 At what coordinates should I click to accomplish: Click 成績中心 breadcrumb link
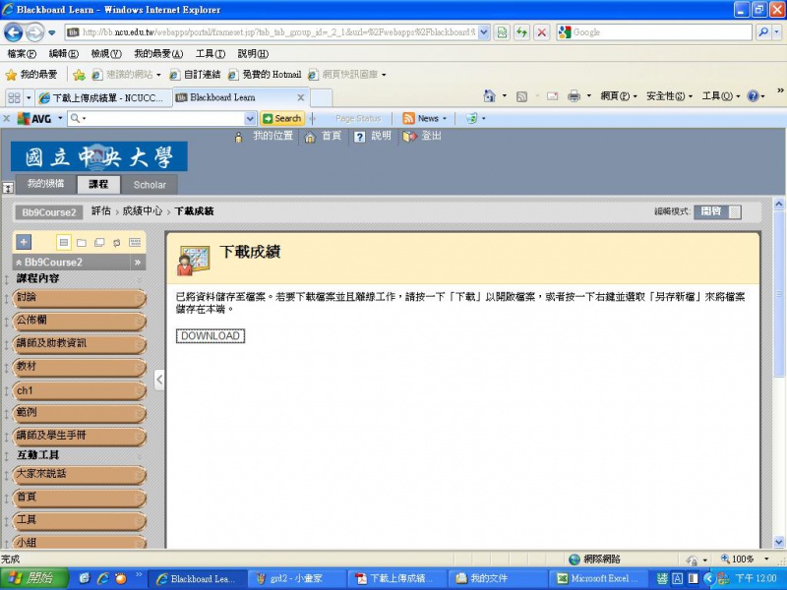143,211
